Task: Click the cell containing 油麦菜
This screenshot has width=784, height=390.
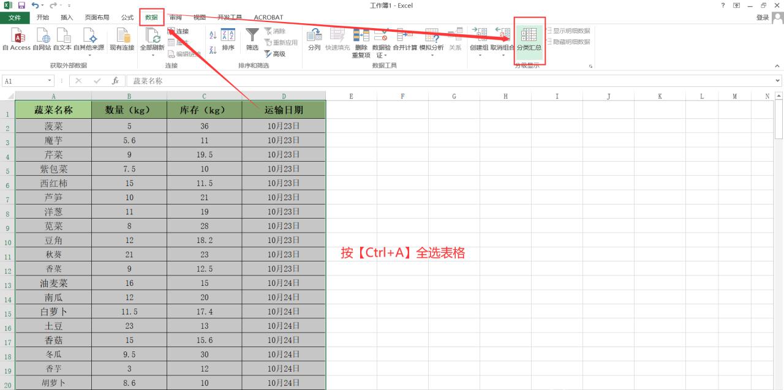Action: click(53, 283)
